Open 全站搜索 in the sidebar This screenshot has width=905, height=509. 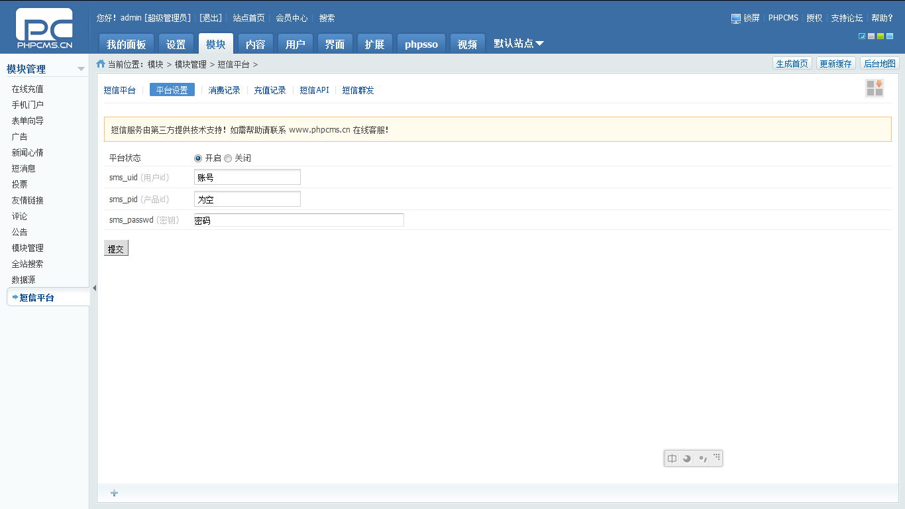tap(28, 264)
